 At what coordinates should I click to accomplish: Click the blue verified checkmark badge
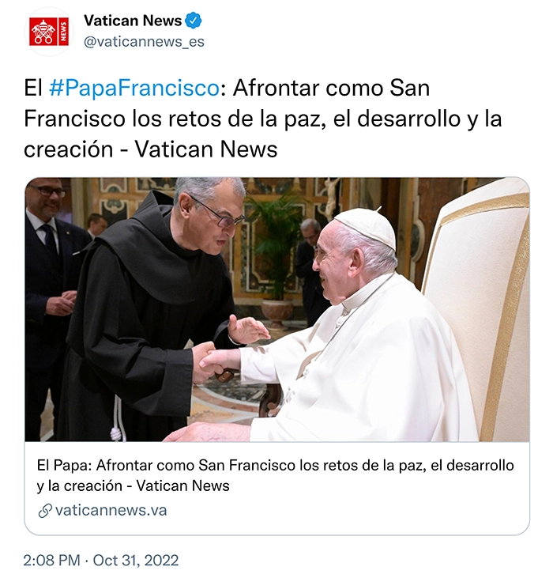pos(193,21)
